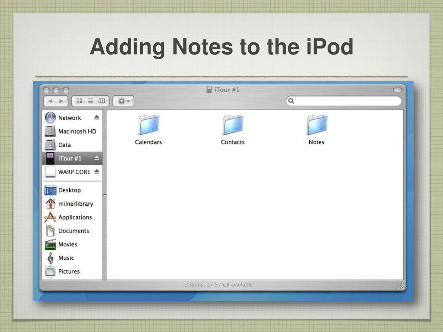Open the Applications sidebar icon
The height and width of the screenshot is (332, 443).
(x=50, y=217)
